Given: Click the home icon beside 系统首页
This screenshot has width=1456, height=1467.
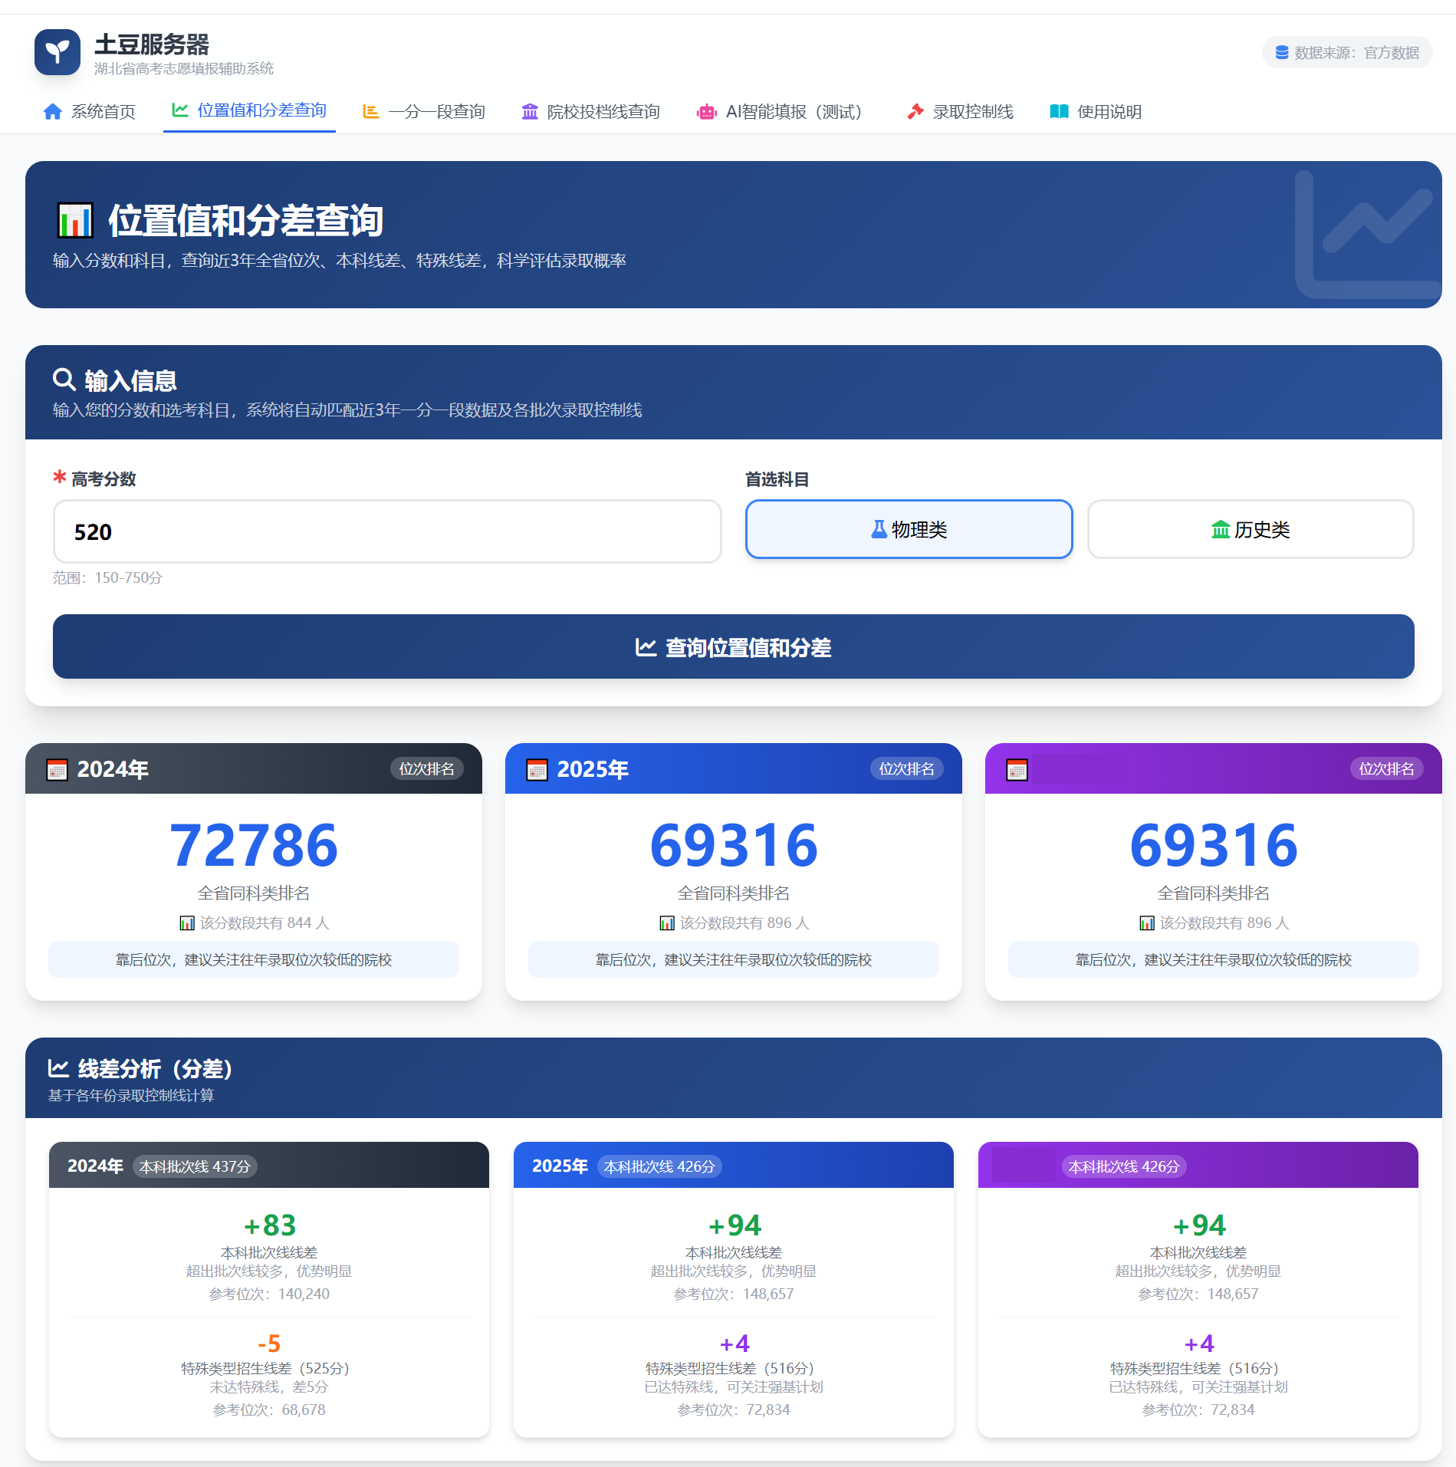Looking at the screenshot, I should pyautogui.click(x=53, y=112).
